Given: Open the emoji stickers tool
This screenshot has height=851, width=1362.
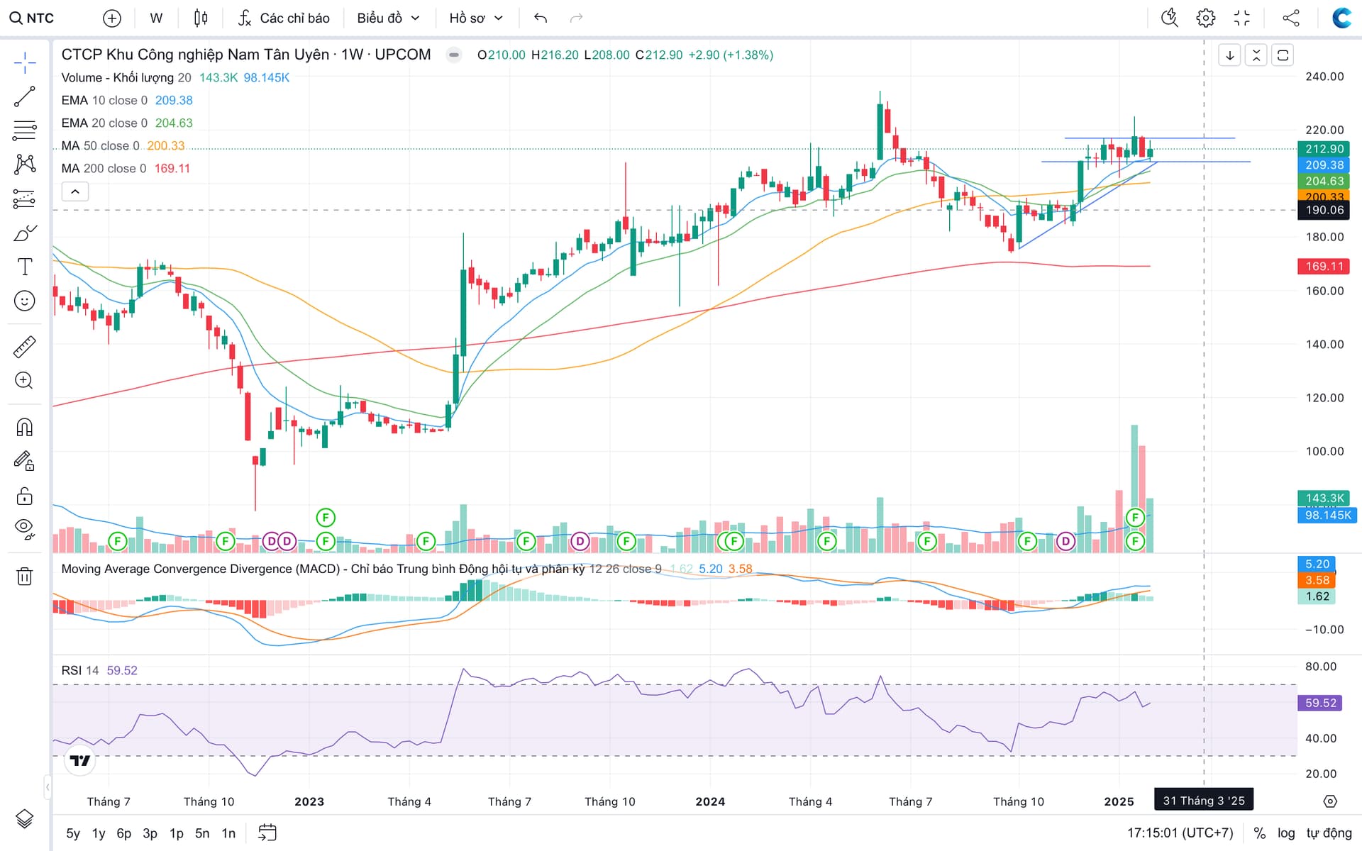Looking at the screenshot, I should (25, 301).
